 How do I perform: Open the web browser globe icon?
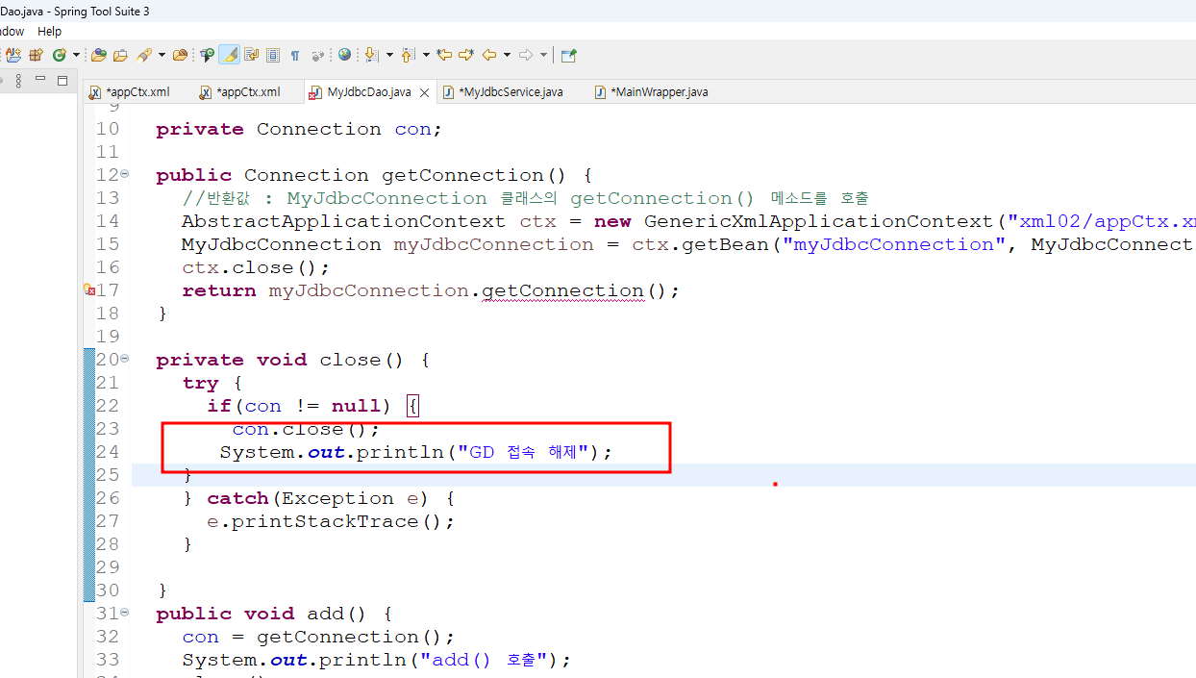click(344, 55)
